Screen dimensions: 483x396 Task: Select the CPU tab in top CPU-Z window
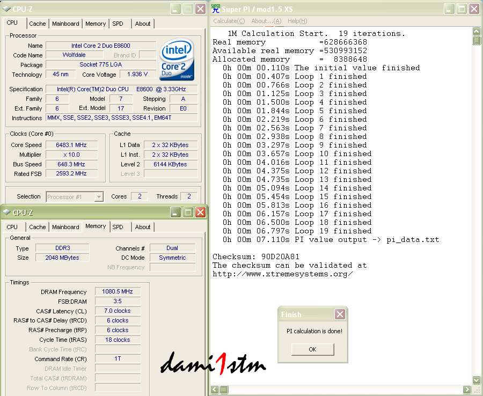(12, 23)
